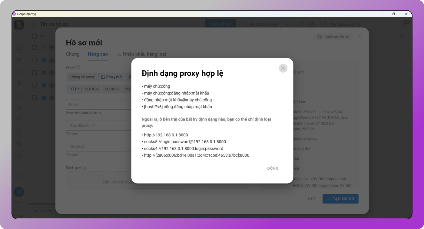Click the TẠO HỒ SƠ button

tap(340, 199)
